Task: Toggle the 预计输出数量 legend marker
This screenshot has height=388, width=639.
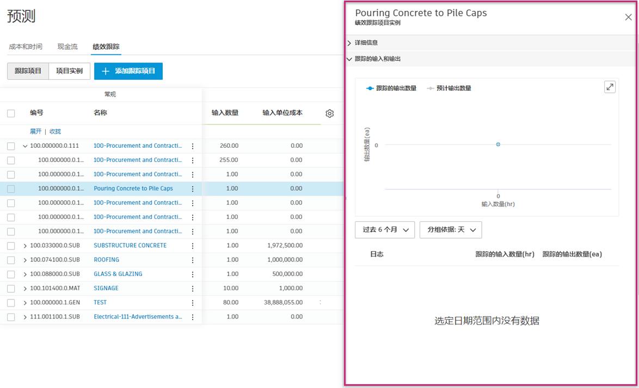Action: [430, 88]
